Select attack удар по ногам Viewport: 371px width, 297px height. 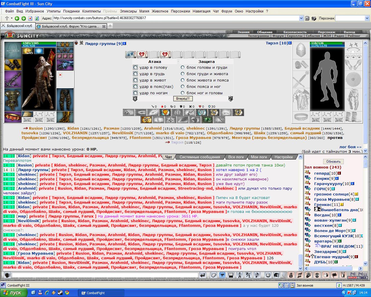tap(135, 93)
